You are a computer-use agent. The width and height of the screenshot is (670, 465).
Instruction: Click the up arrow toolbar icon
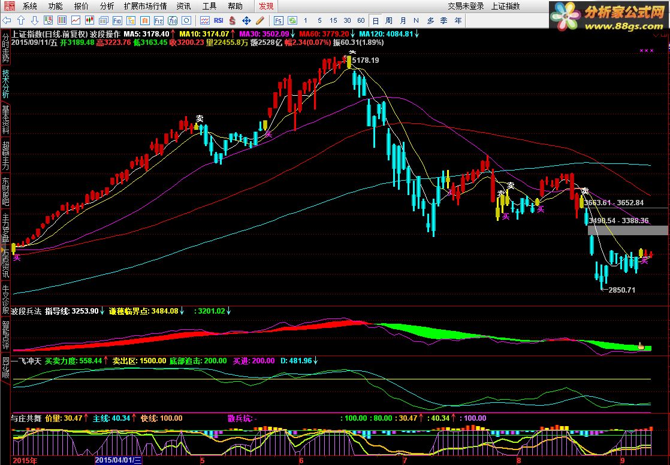click(x=21, y=20)
